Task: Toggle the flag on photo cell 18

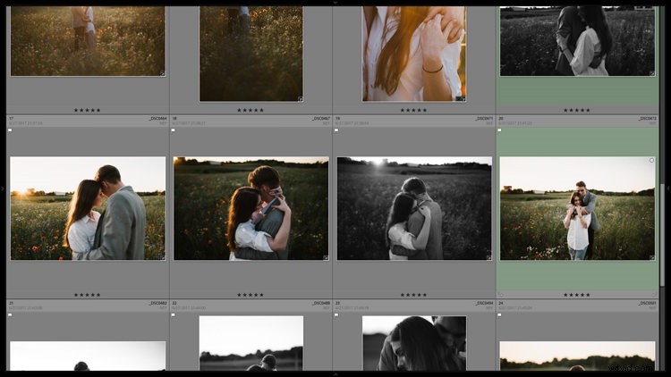Action: 174,130
